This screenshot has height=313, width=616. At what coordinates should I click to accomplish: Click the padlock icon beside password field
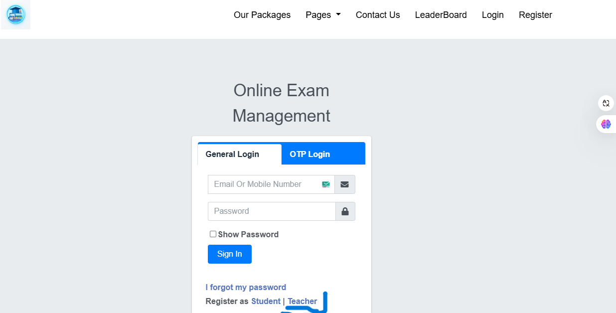(345, 211)
